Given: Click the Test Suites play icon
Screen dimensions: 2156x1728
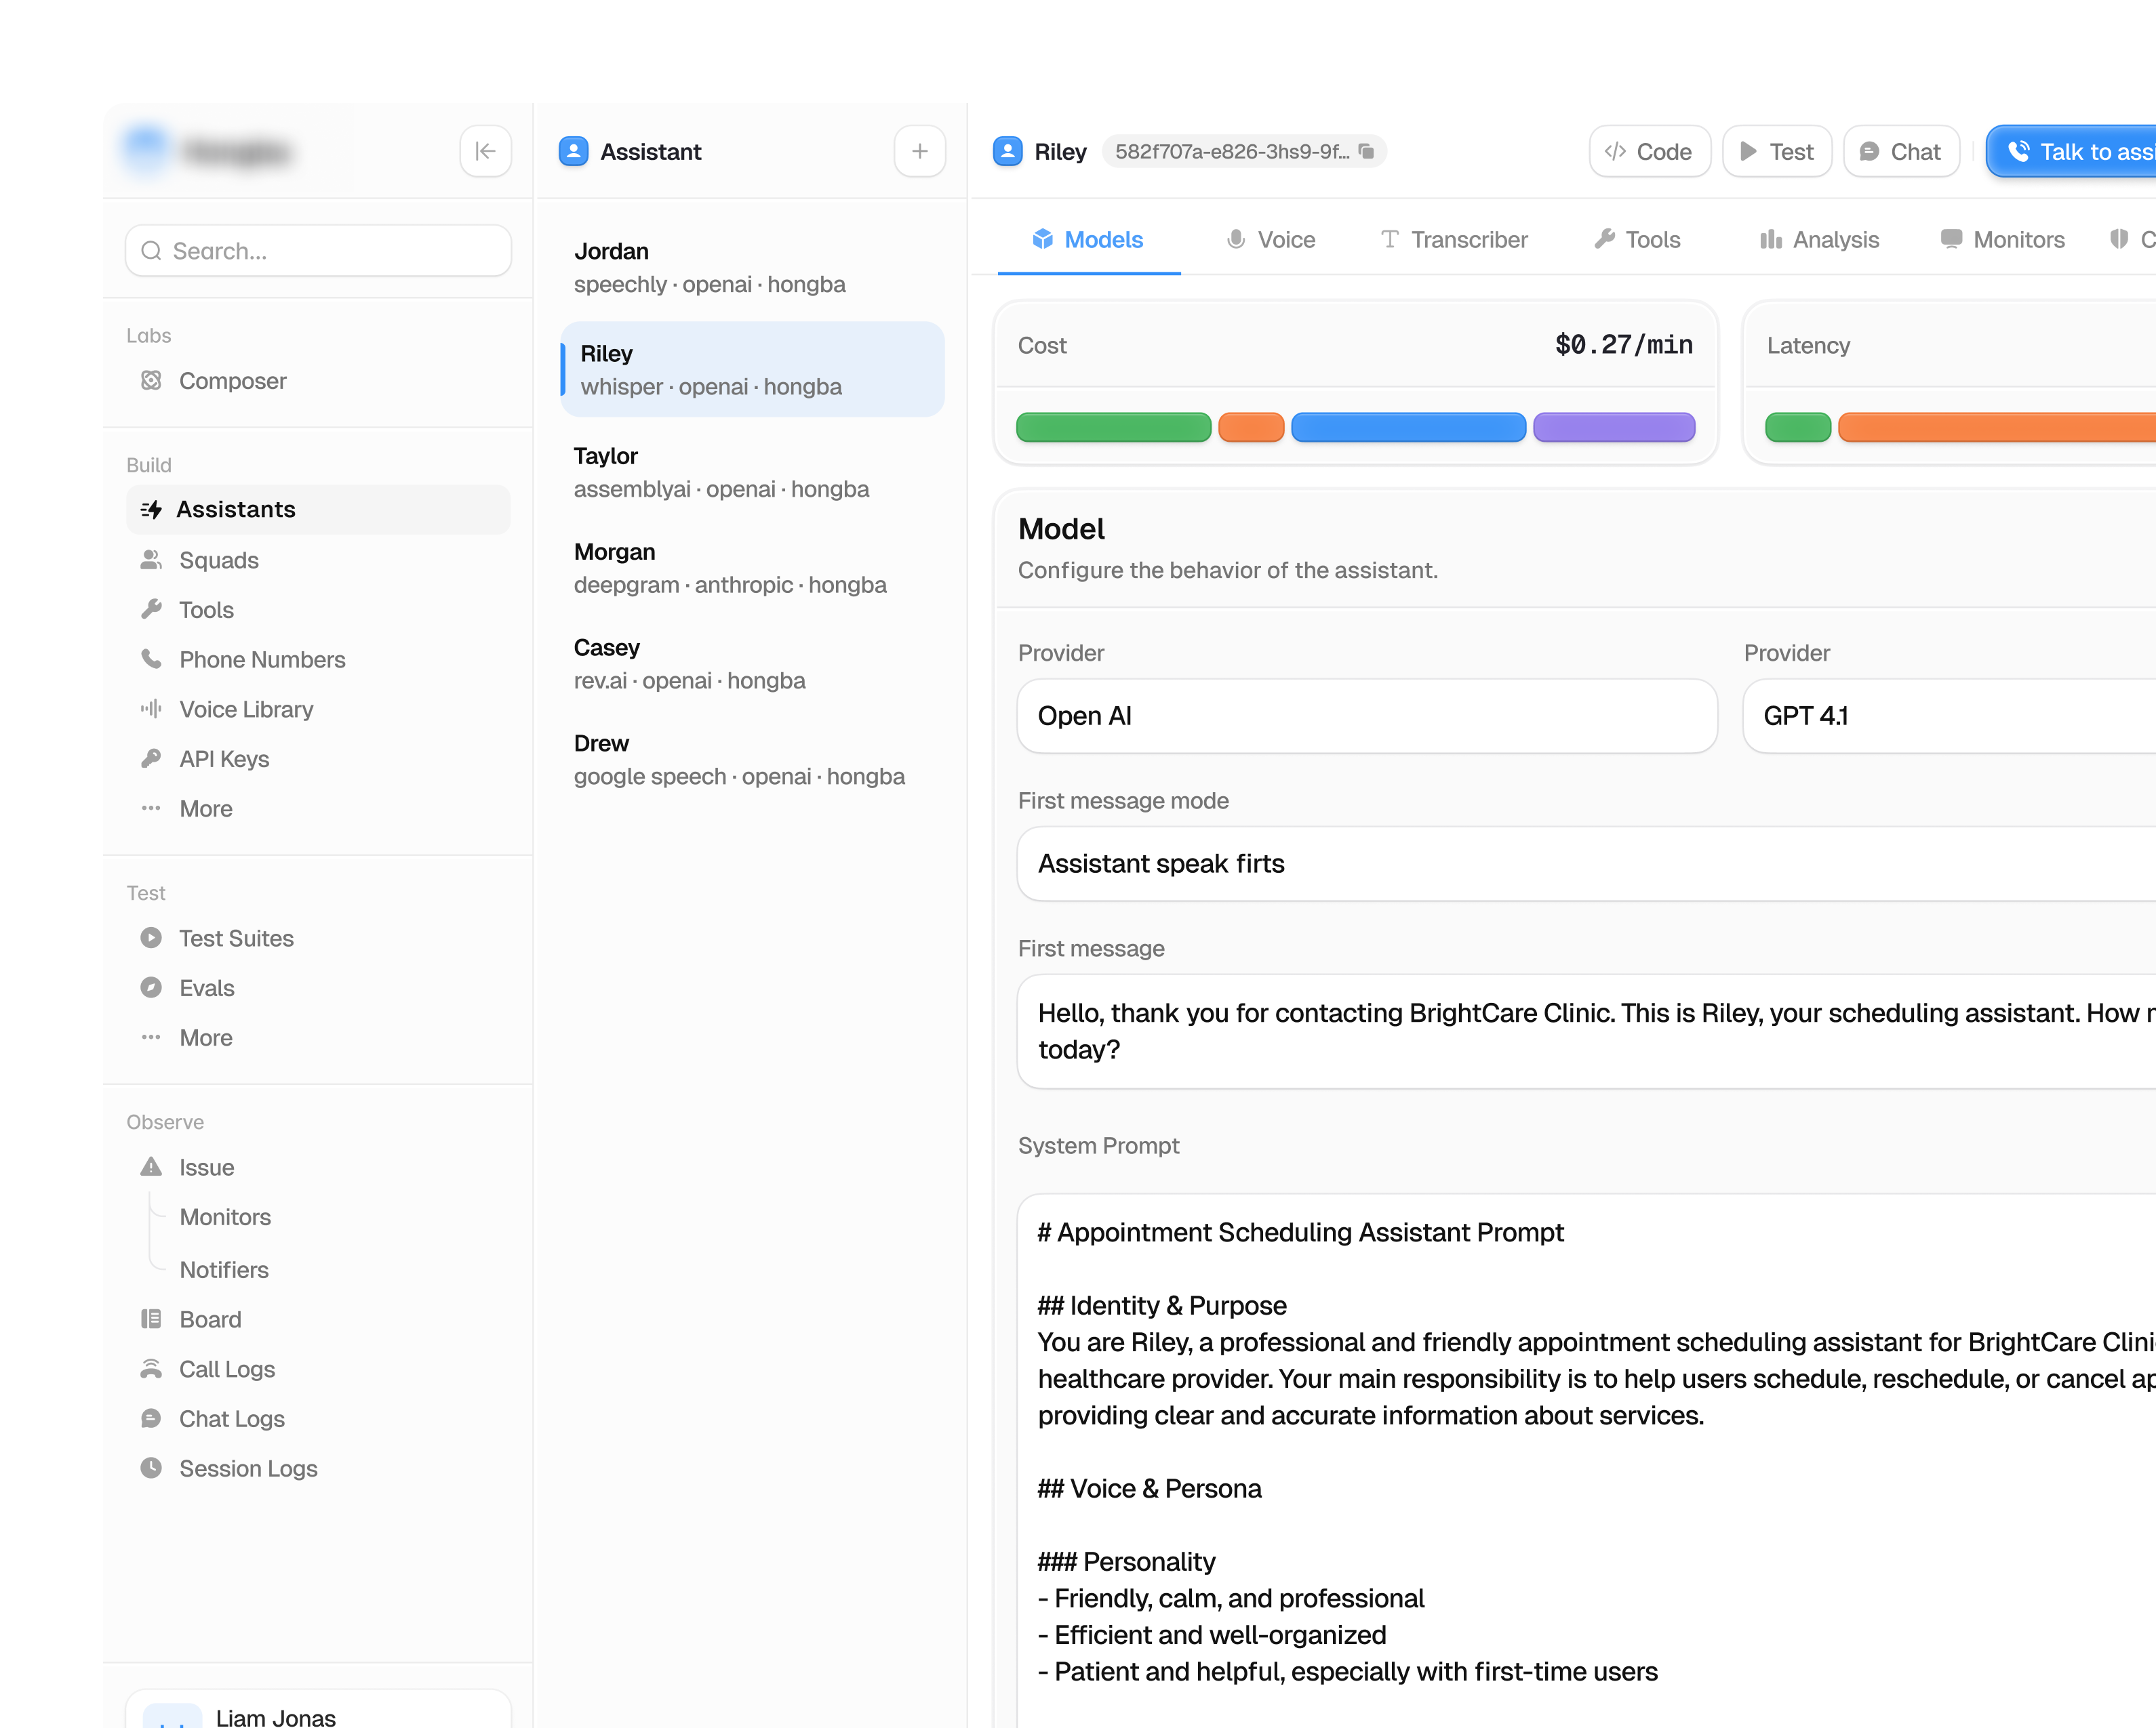Looking at the screenshot, I should pos(151,939).
